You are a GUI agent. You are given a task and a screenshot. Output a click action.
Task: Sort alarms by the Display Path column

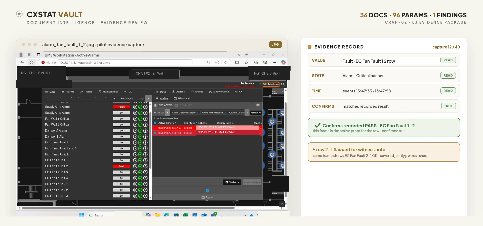(x=225, y=123)
